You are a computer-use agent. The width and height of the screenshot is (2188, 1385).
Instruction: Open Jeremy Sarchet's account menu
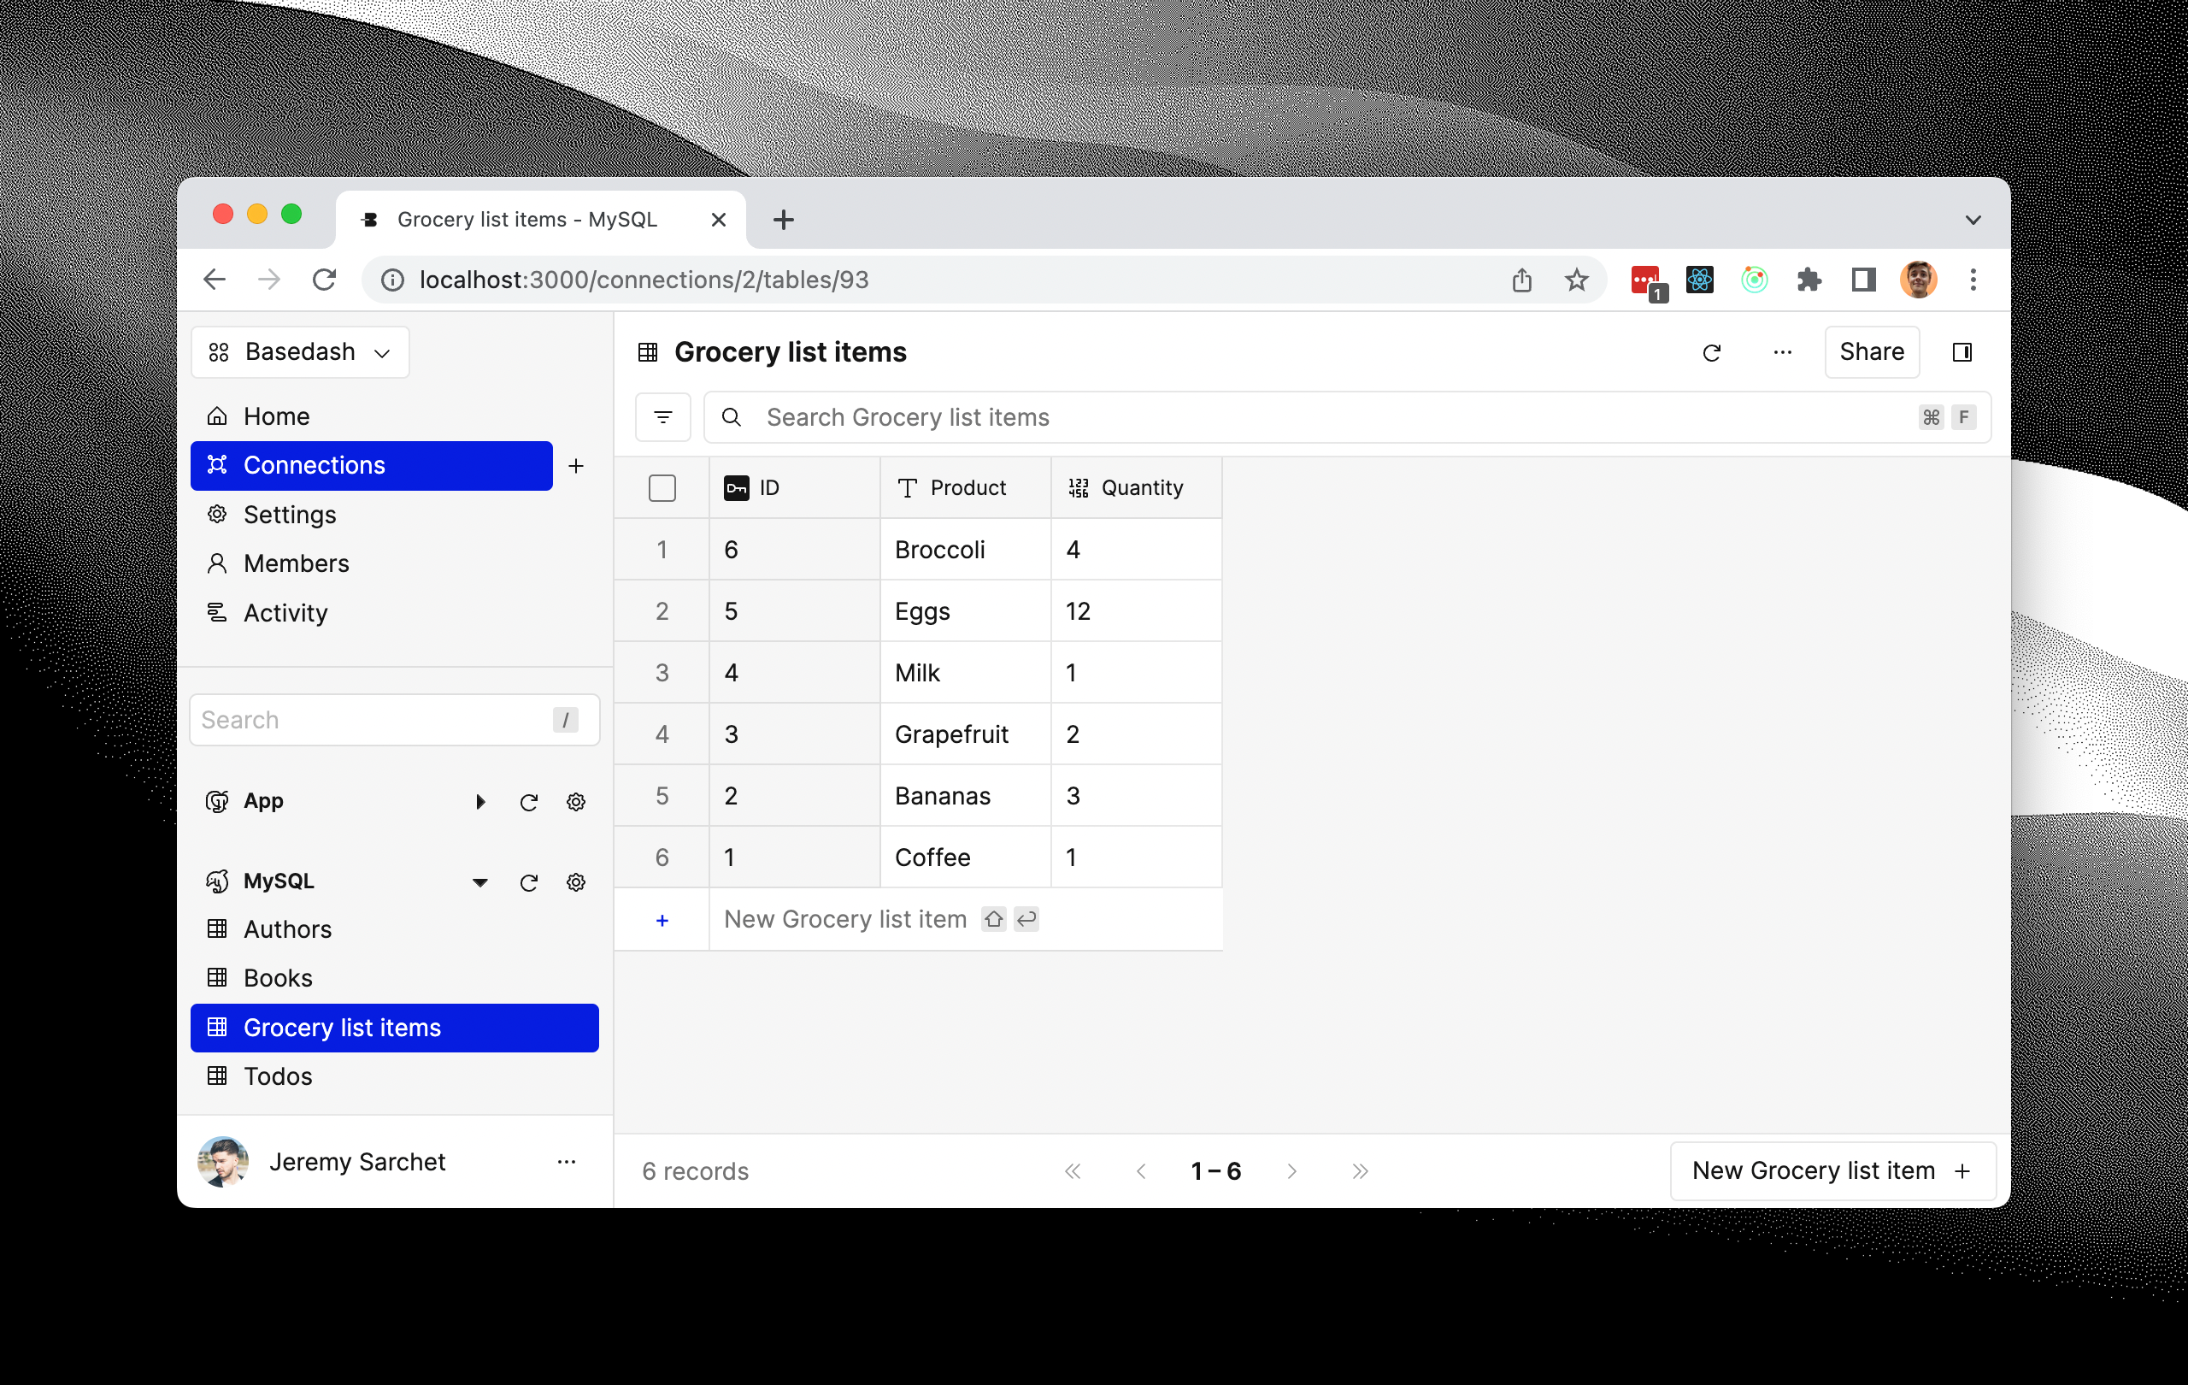click(x=567, y=1162)
